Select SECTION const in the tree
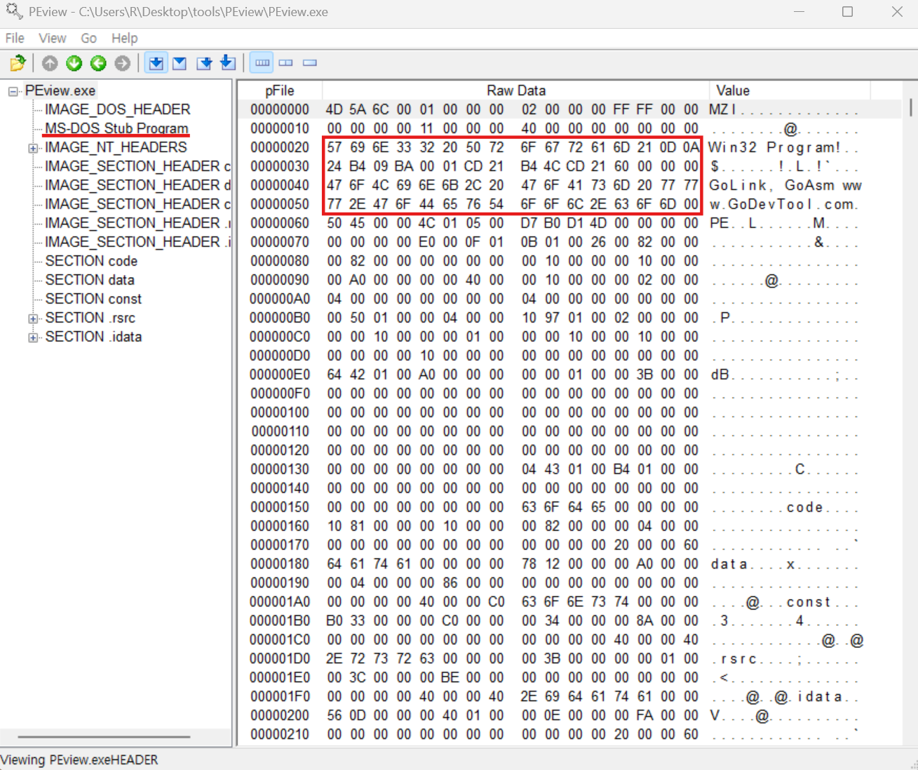Image resolution: width=918 pixels, height=770 pixels. tap(93, 299)
